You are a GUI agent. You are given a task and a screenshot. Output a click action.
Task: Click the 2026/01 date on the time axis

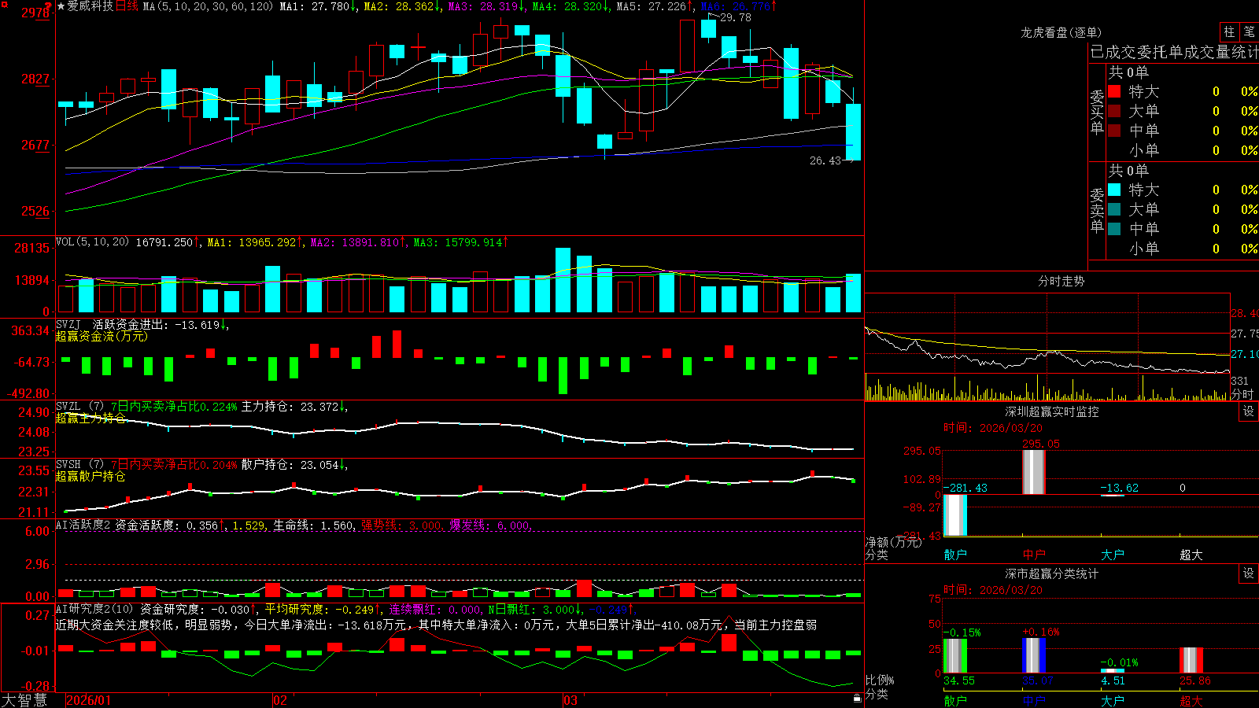click(88, 700)
